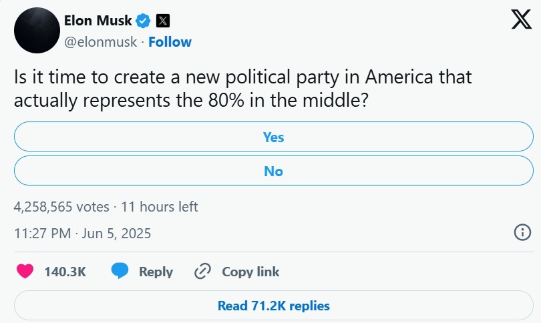
Task: Open the @elonmusk handle link
Action: tap(100, 42)
